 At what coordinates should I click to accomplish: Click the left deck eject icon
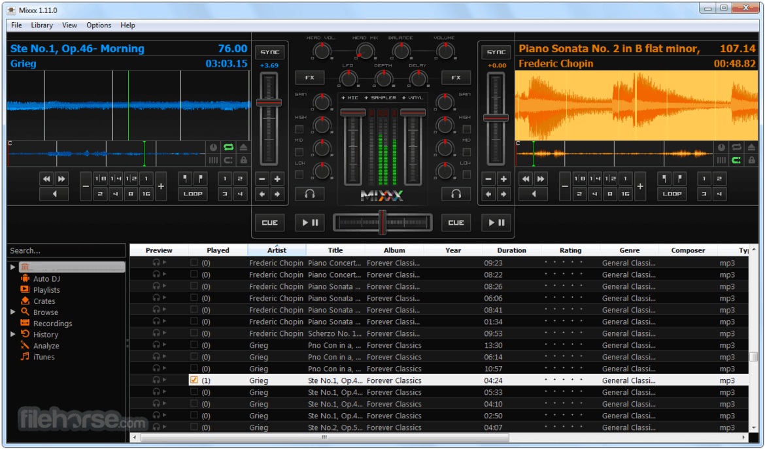tap(244, 148)
